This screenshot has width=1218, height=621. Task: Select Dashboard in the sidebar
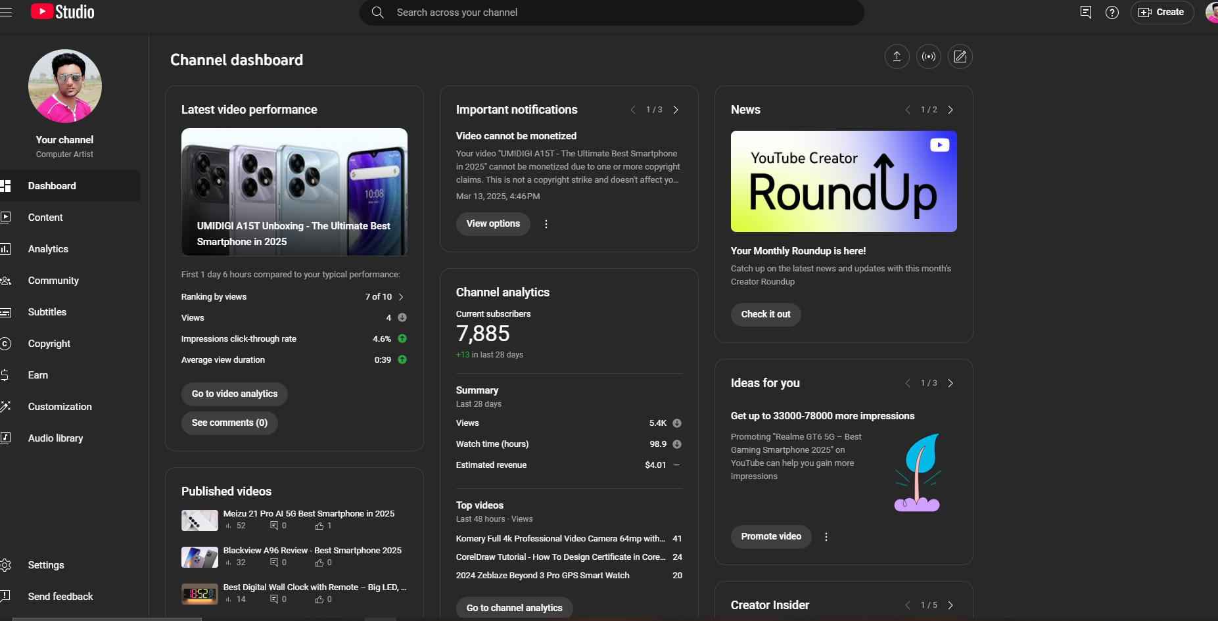(x=70, y=186)
